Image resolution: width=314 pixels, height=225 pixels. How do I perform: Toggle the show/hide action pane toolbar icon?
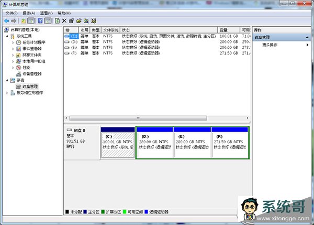tap(48, 20)
